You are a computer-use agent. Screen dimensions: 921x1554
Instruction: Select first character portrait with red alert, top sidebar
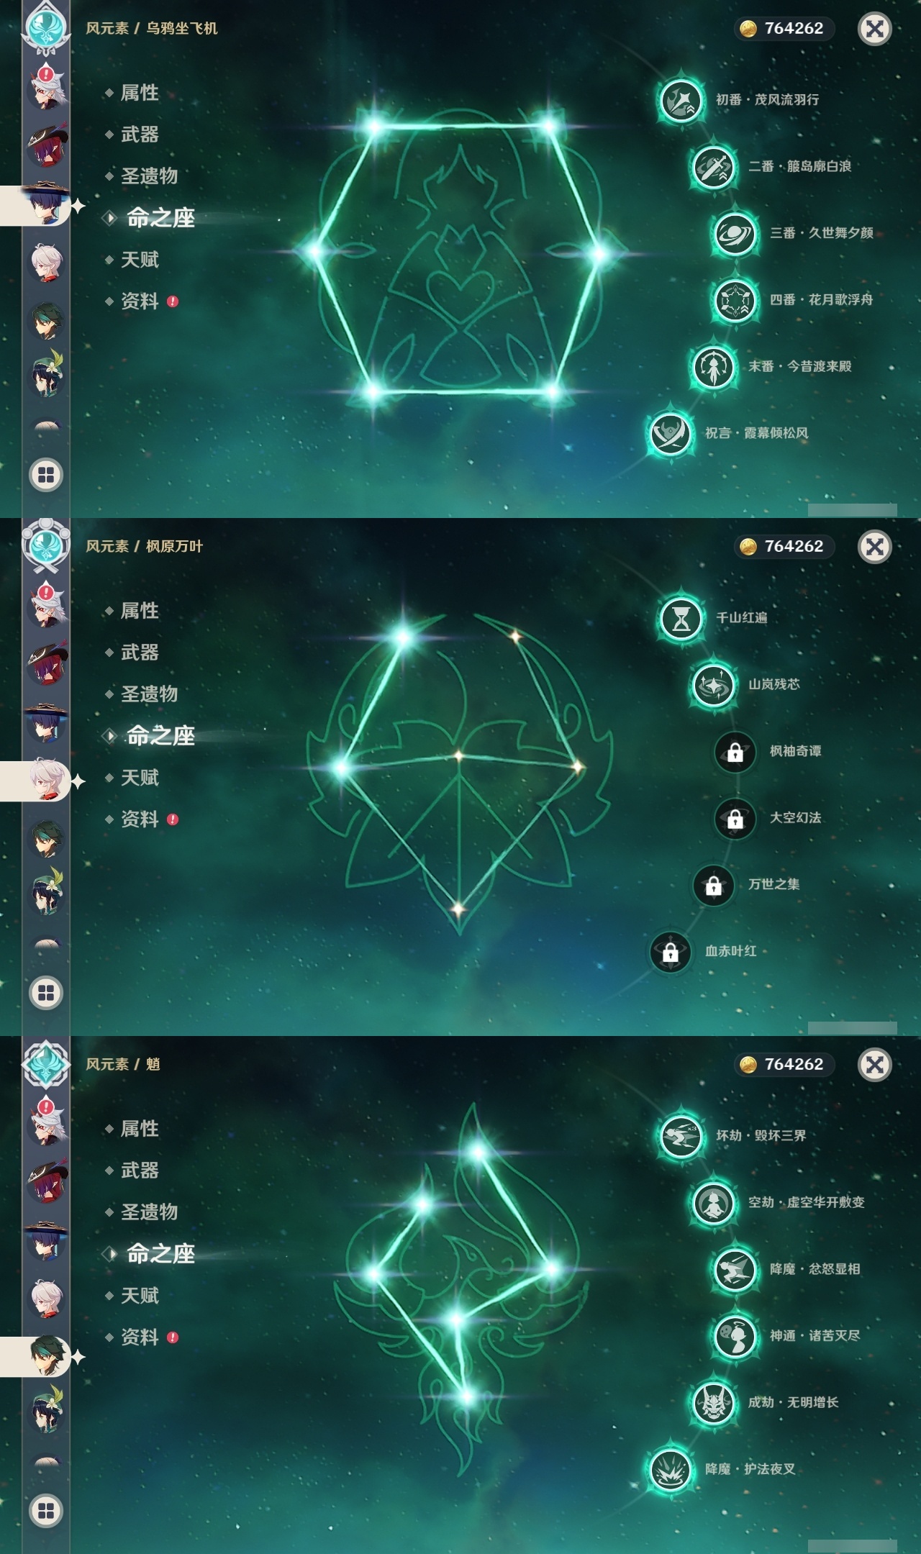pyautogui.click(x=47, y=87)
